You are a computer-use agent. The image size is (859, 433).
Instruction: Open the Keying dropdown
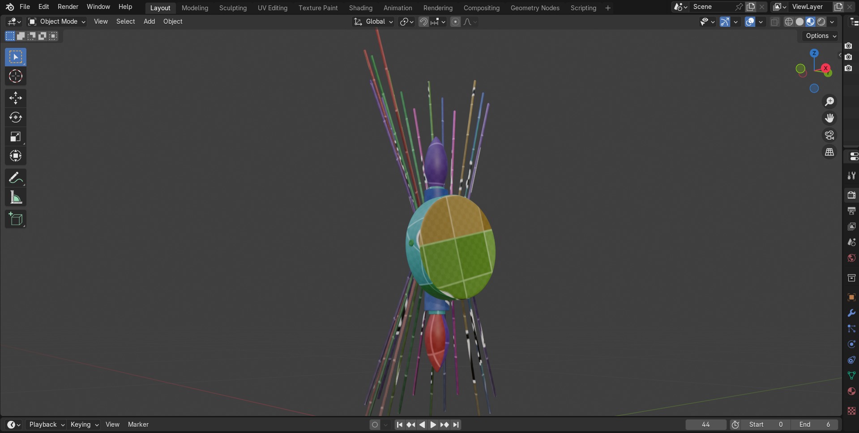pyautogui.click(x=84, y=425)
